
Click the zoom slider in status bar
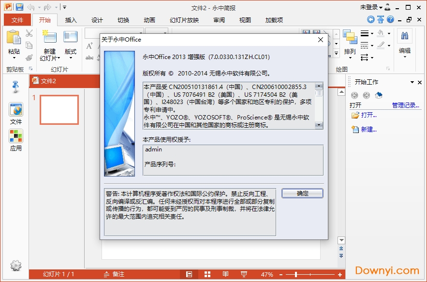pyautogui.click(x=295, y=274)
